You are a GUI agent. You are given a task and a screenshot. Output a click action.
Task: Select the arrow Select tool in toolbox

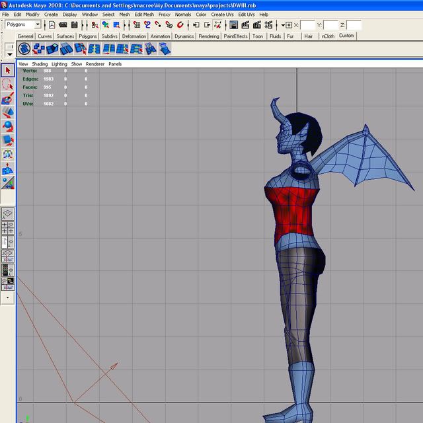coord(8,71)
